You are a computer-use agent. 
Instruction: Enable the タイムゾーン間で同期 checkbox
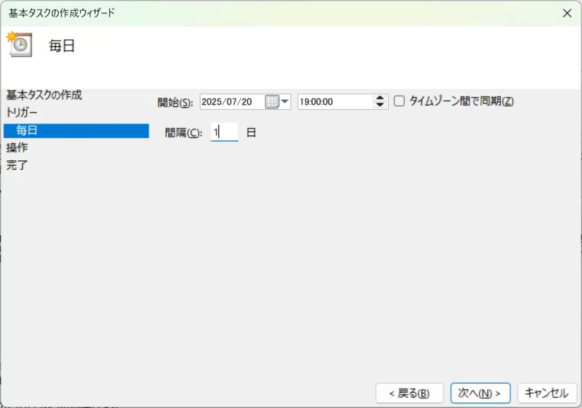pos(399,101)
